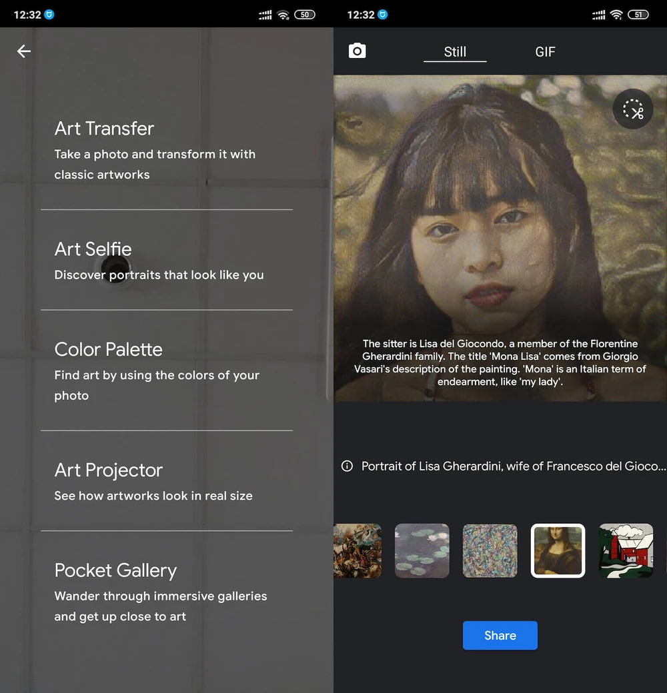Select the Mona Lisa style thumbnail
The height and width of the screenshot is (693, 667).
558,550
